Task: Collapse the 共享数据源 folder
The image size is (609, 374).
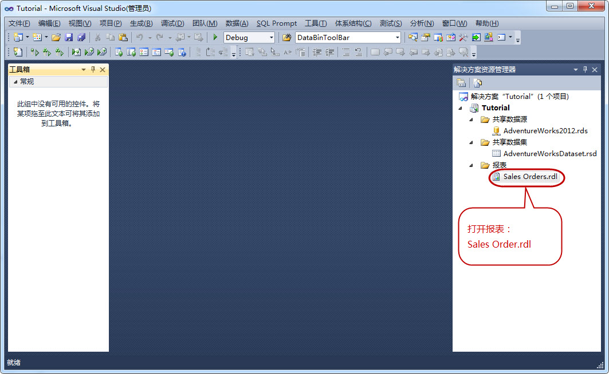Action: pos(472,120)
